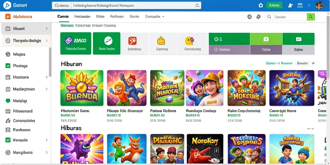This screenshot has width=330, height=165.
Task: Open the Burmuda game thumbnail
Action: point(82,88)
